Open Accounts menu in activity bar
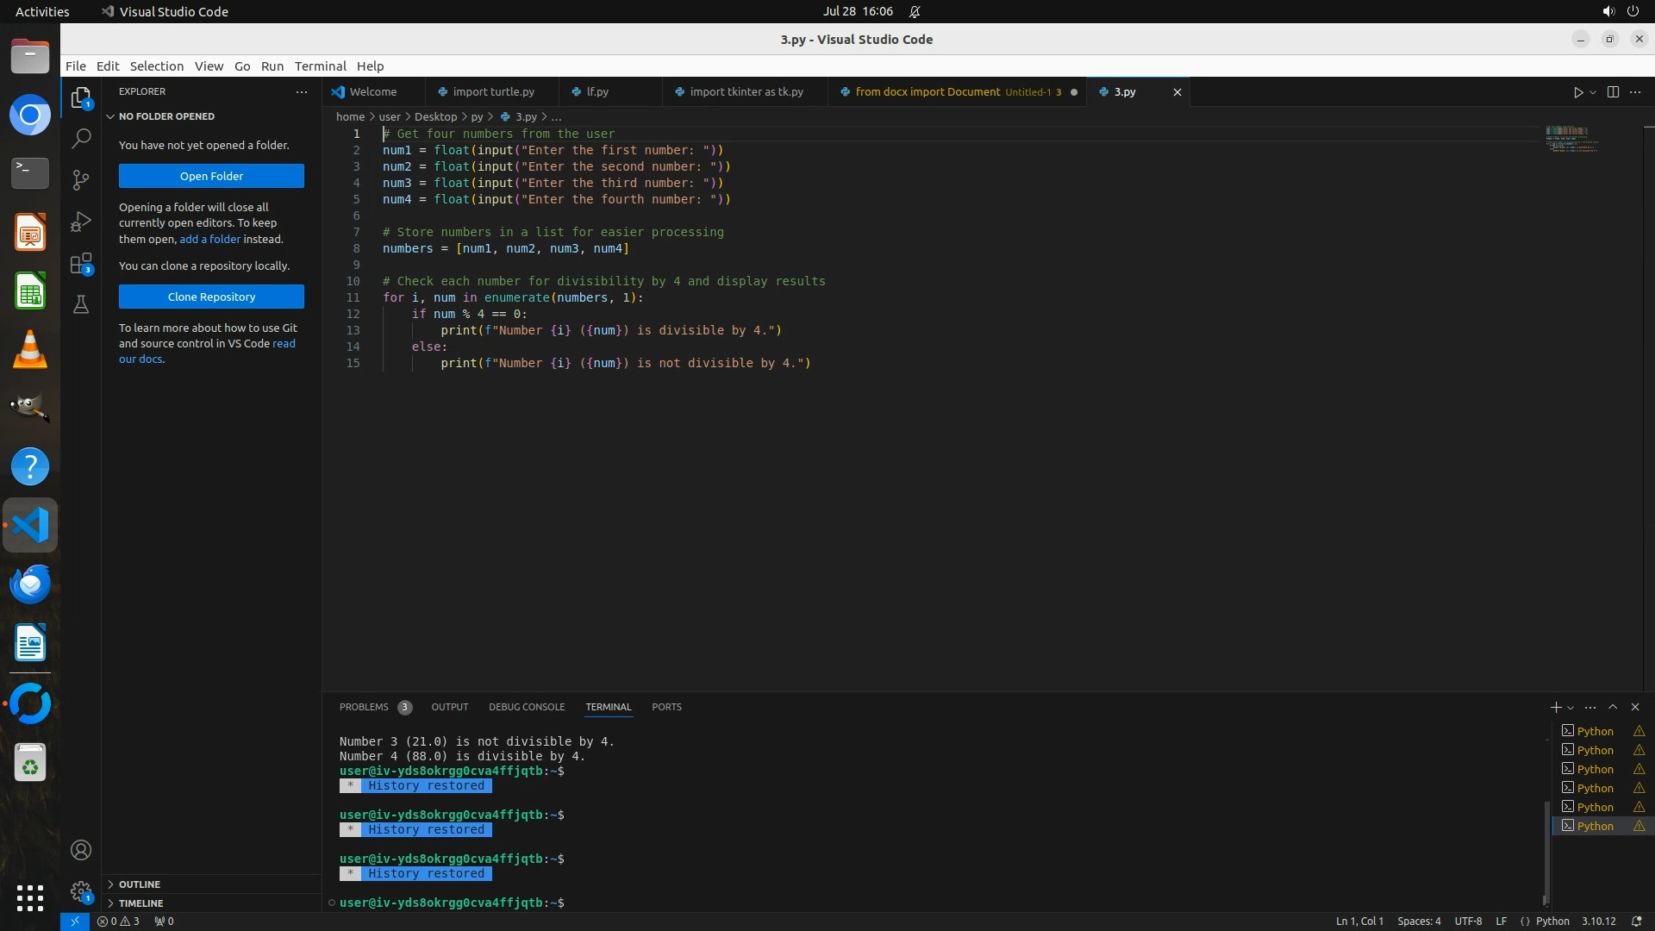The image size is (1655, 931). [x=81, y=850]
